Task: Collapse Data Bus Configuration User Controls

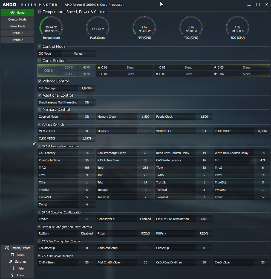Action: pos(39,227)
